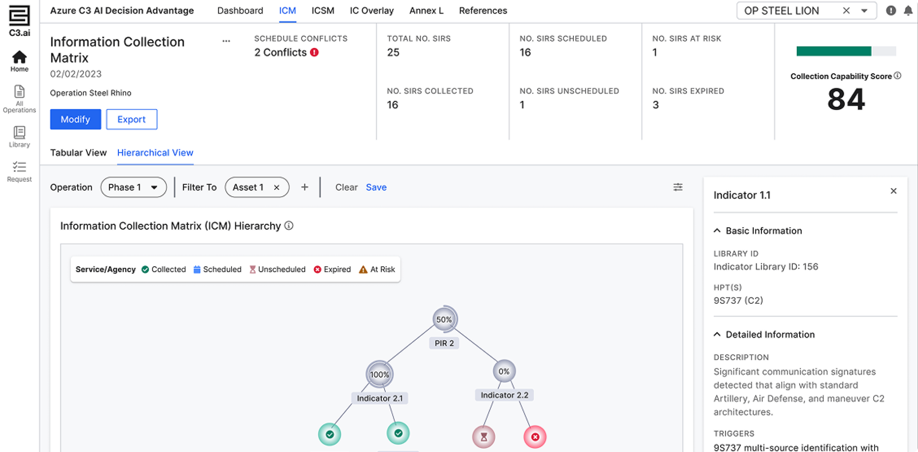Open hierarchy display settings sliders icon

(x=678, y=187)
